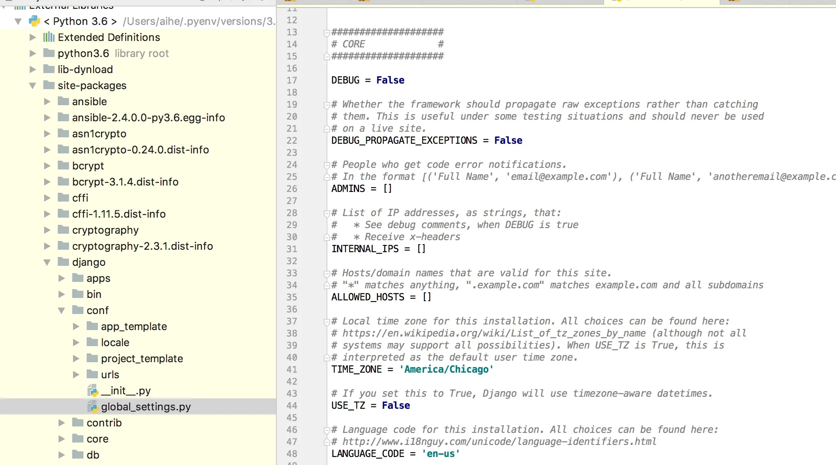The height and width of the screenshot is (465, 836).
Task: Select the urls folder item
Action: pos(110,374)
